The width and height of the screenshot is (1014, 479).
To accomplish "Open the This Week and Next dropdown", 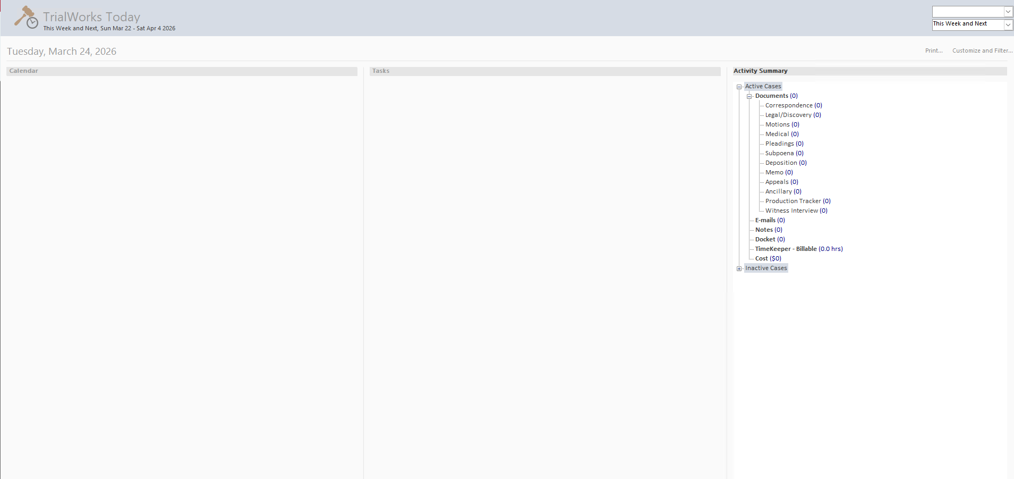I will [1008, 24].
